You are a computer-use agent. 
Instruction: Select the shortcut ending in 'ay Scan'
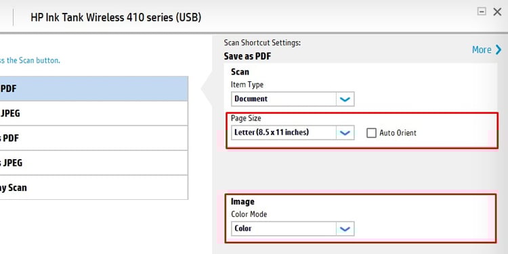pos(93,188)
